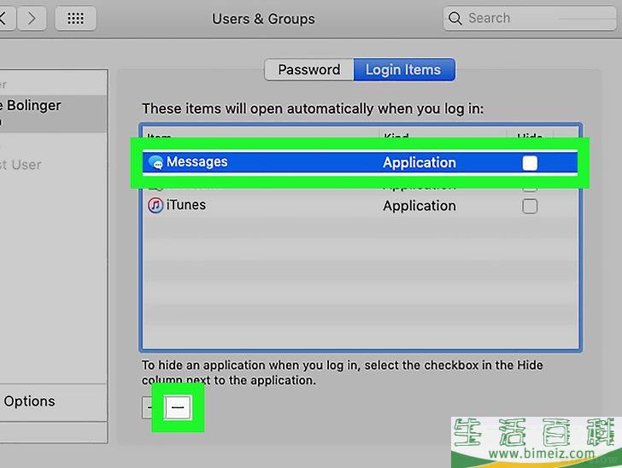Show all preferences grid button

click(x=75, y=18)
